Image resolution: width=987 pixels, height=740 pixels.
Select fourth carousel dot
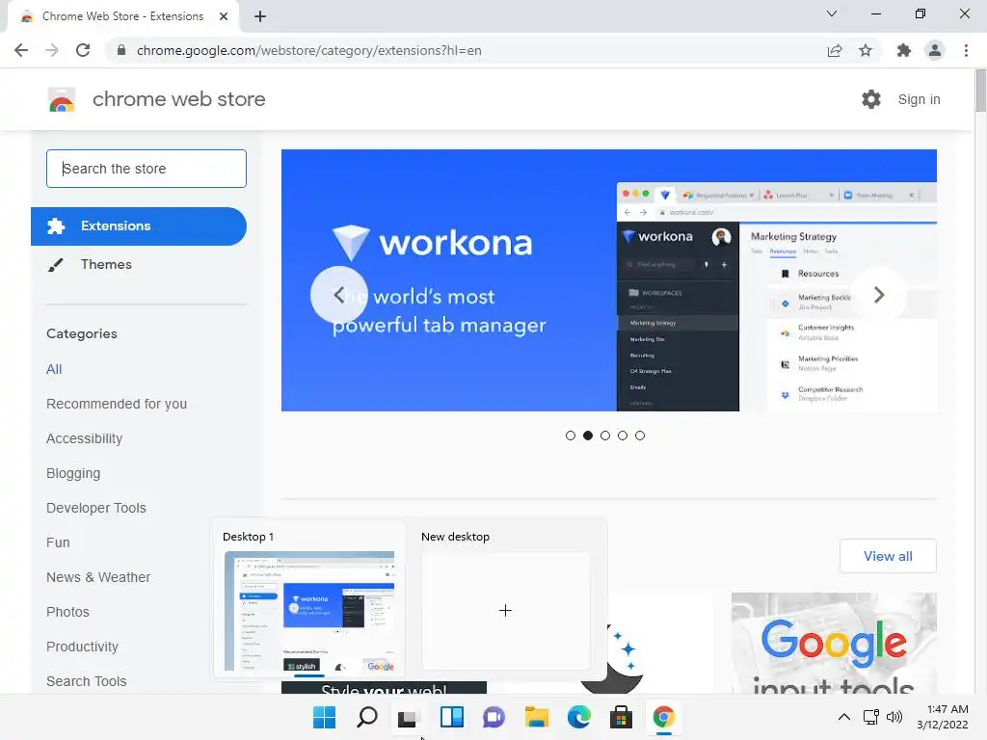(623, 436)
